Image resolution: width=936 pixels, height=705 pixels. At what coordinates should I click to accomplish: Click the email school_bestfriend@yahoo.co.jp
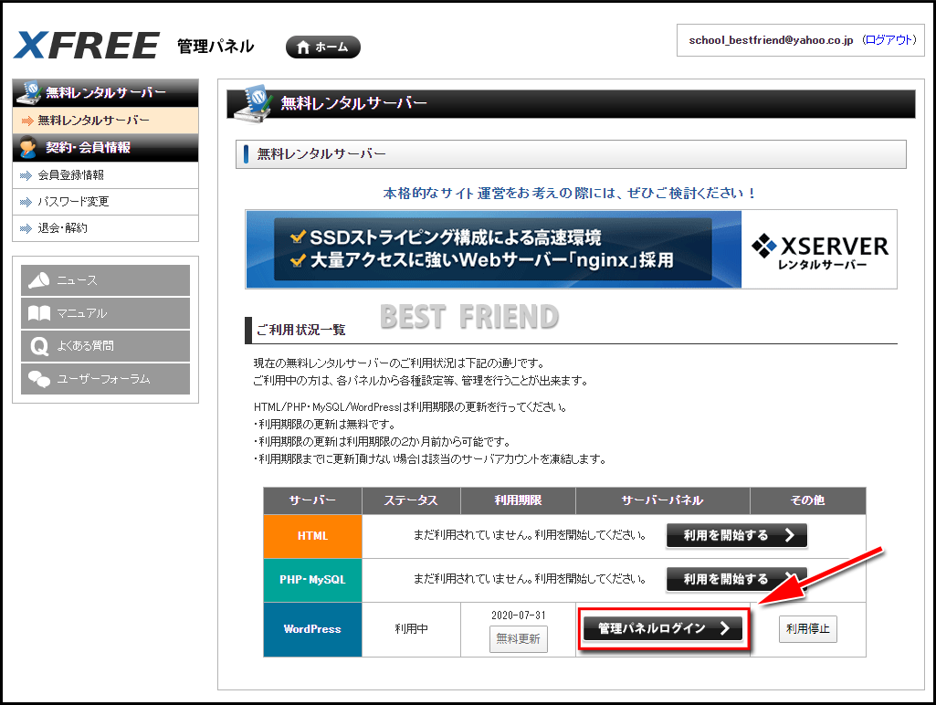[771, 40]
